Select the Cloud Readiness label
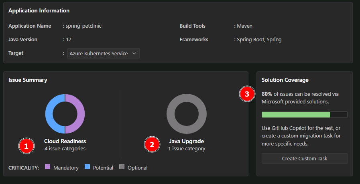Screen dimensions: 360x184 pos(65,141)
